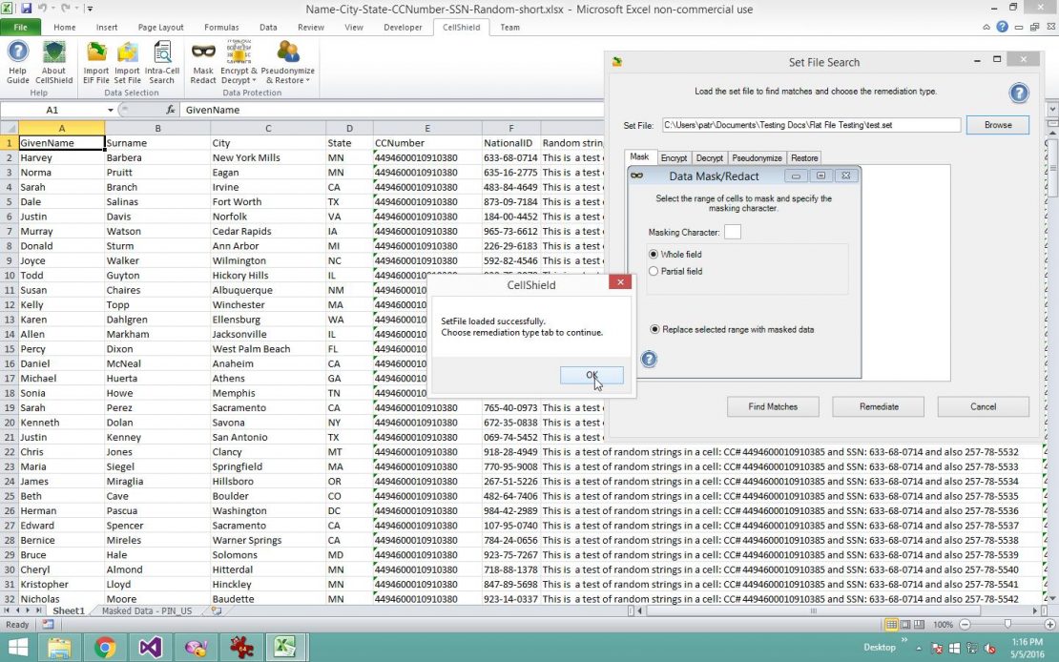The height and width of the screenshot is (662, 1059).
Task: Open File Explorer from the taskbar
Action: tap(59, 648)
